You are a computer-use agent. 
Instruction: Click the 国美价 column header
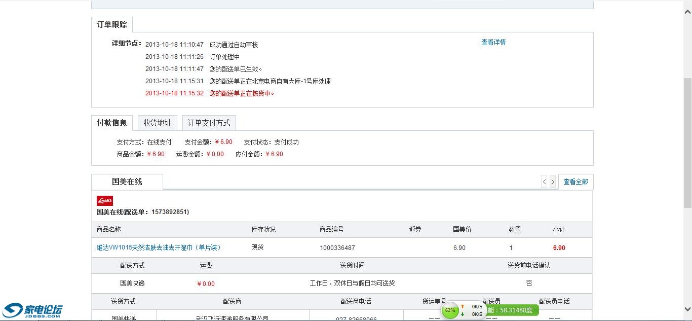tap(462, 230)
